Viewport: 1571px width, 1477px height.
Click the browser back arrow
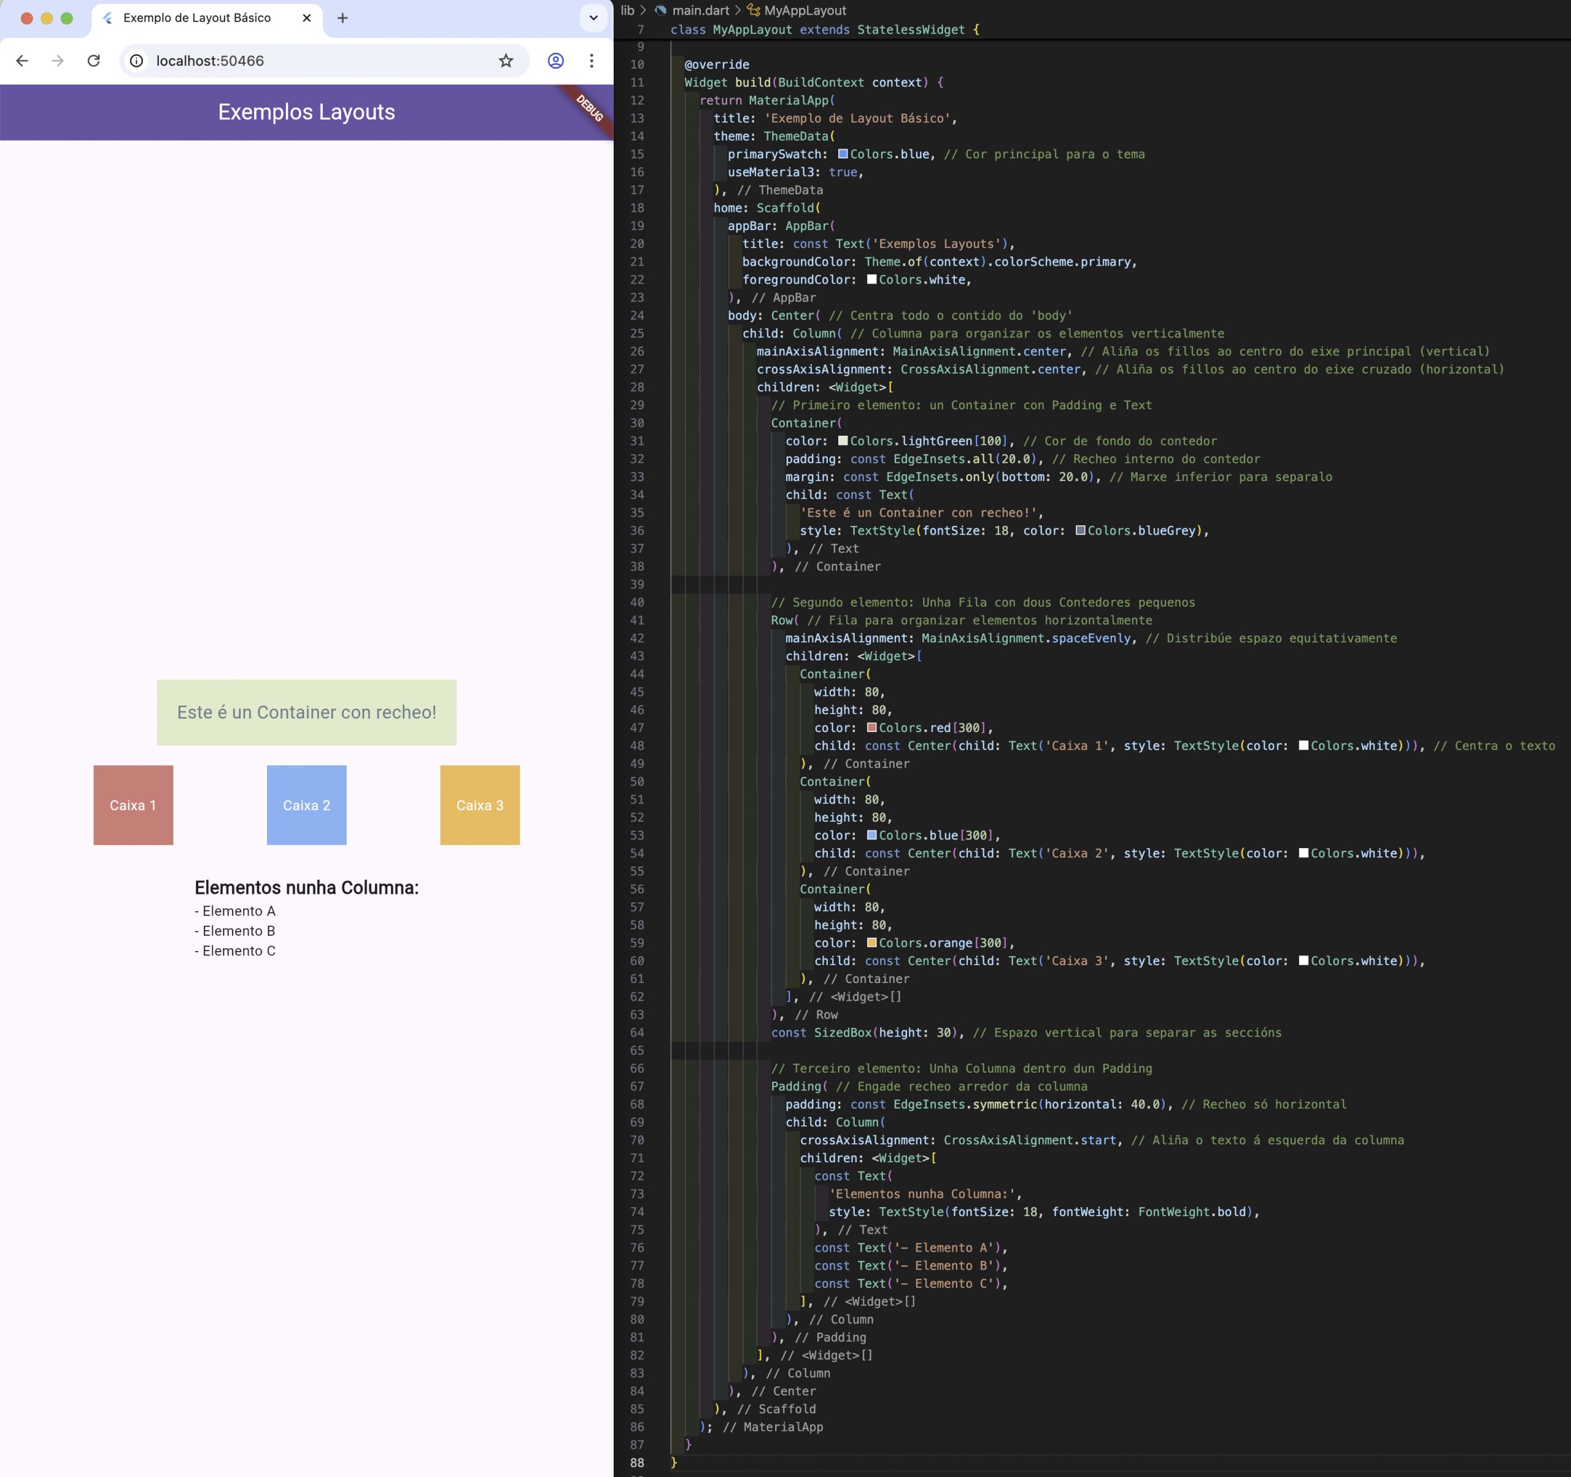[x=22, y=61]
